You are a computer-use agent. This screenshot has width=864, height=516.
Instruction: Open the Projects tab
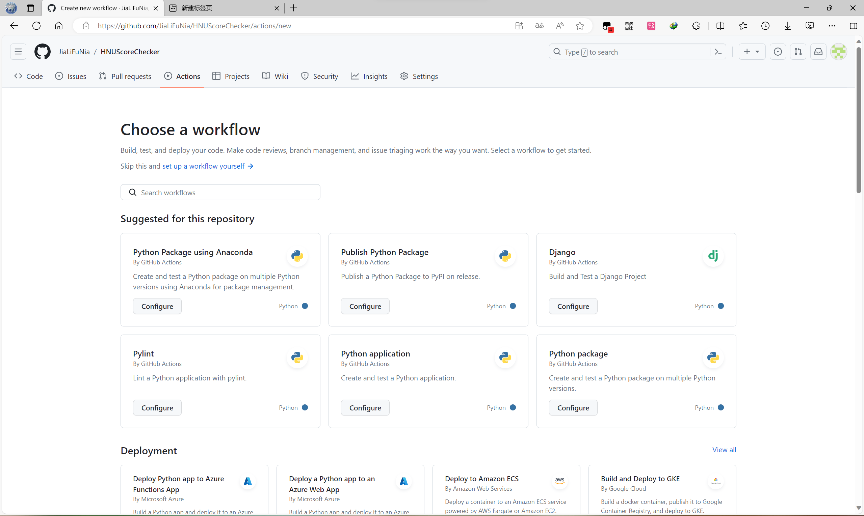click(231, 76)
